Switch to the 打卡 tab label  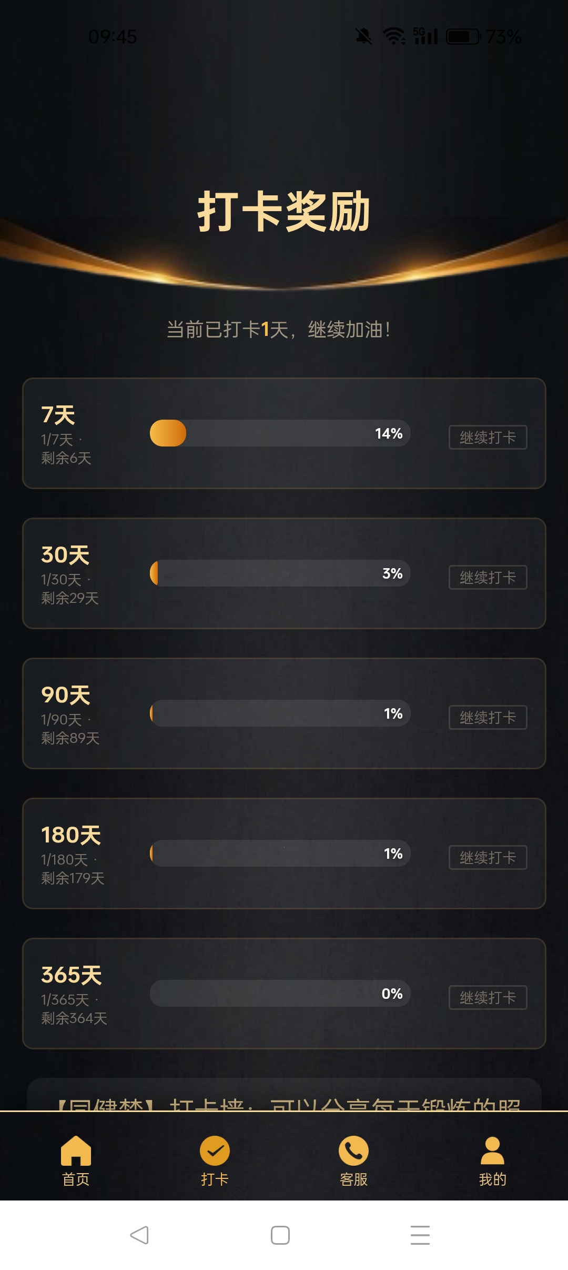215,1179
